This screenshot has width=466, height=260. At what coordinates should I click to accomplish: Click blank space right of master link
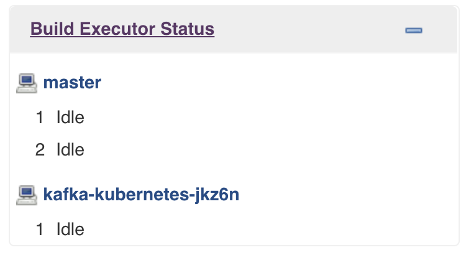point(280,83)
